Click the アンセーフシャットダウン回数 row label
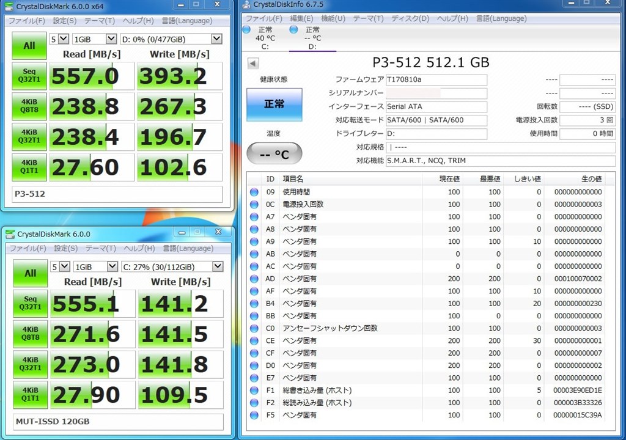Image resolution: width=626 pixels, height=440 pixels. pyautogui.click(x=330, y=328)
